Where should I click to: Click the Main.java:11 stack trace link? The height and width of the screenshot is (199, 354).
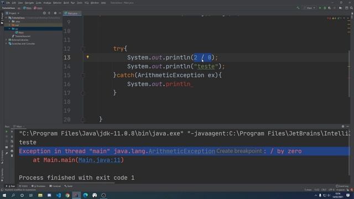point(100,160)
